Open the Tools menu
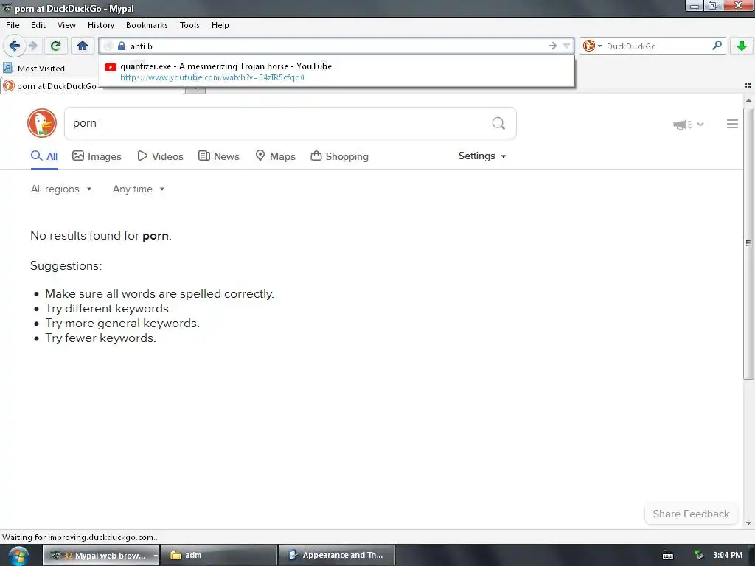 click(x=189, y=25)
